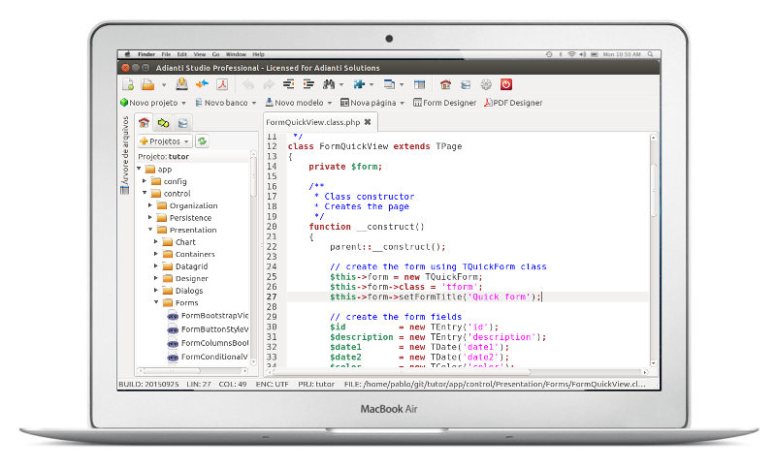The image size is (776, 468).
Task: Open the dropdown arrow beside open folder
Action: (x=164, y=85)
